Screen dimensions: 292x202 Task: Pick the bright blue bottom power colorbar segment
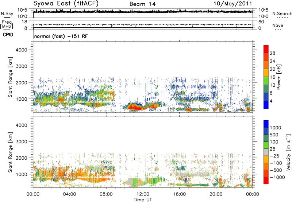(x=266, y=105)
